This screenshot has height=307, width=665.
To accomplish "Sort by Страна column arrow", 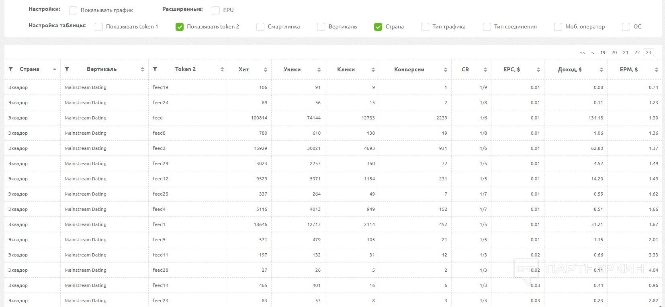I will pos(55,69).
